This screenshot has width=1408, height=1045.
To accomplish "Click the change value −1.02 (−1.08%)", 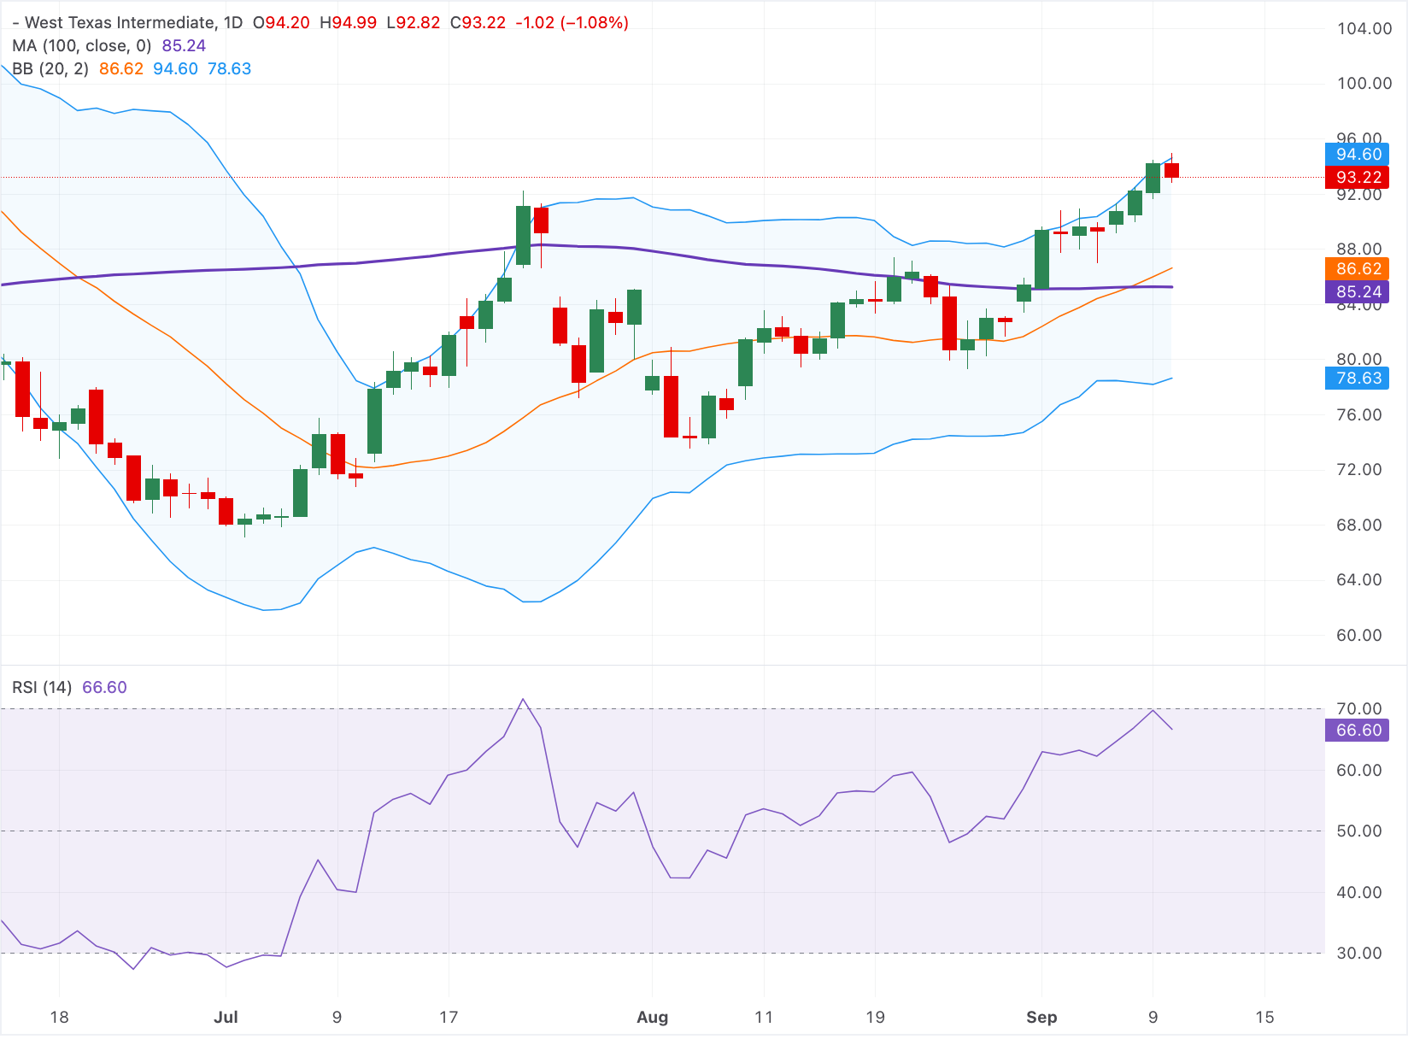I will point(572,23).
